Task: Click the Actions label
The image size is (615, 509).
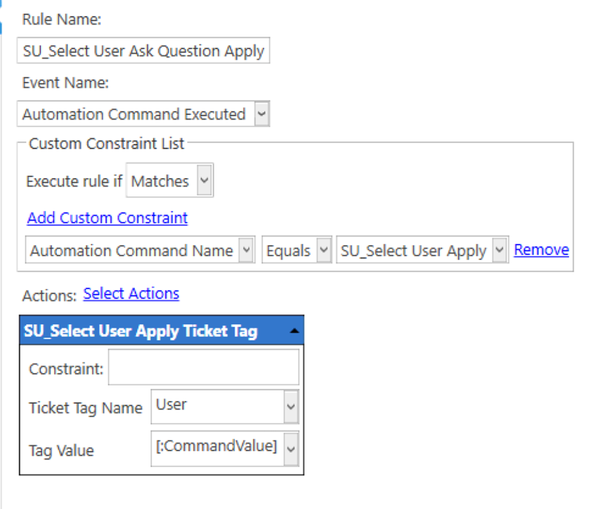Action: pyautogui.click(x=49, y=296)
